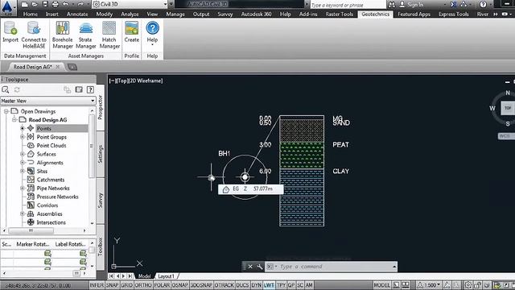
Task: Click the Redo arrow icon
Action: 80,4
